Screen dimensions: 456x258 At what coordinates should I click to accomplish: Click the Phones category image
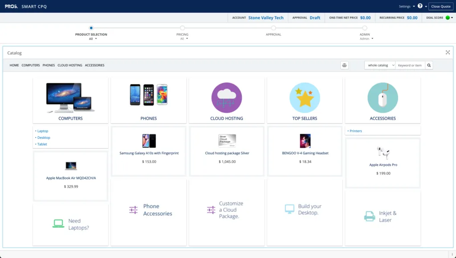click(x=149, y=95)
